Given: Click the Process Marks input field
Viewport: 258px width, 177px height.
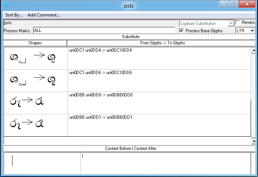Looking at the screenshot, I should pos(104,30).
